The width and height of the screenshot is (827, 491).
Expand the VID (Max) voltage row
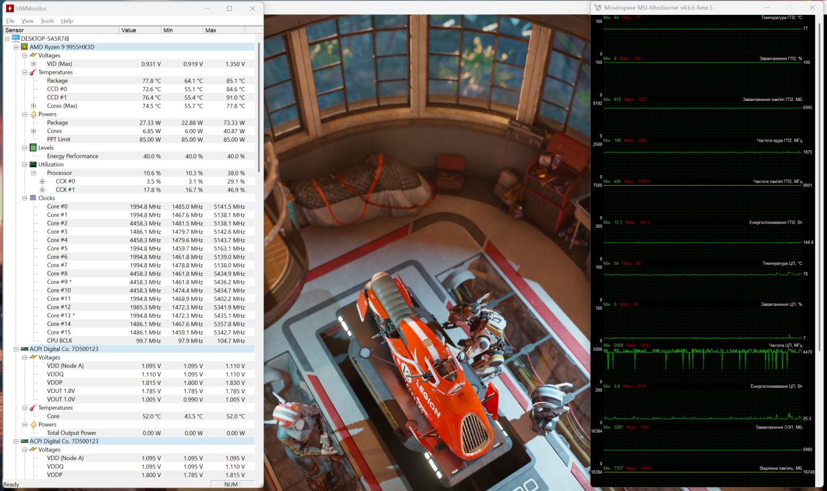[x=33, y=64]
